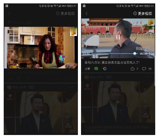The height and width of the screenshot is (139, 158).
Task: Open 更多视频 on left screen
Action: 65,14
